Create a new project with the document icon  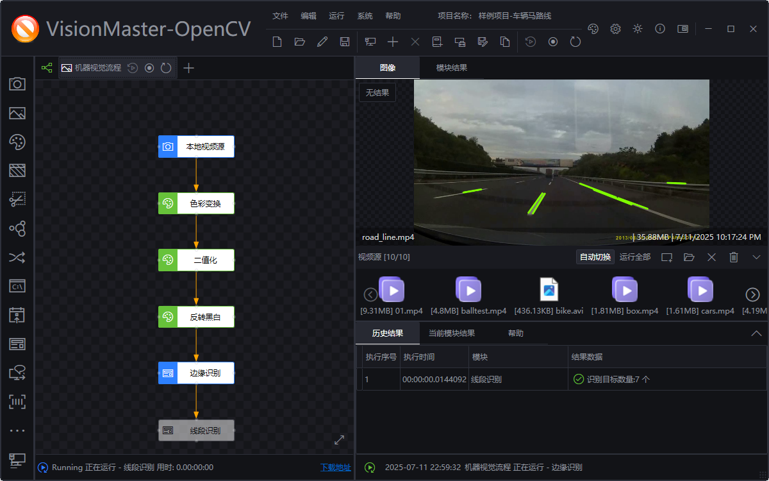pos(277,41)
